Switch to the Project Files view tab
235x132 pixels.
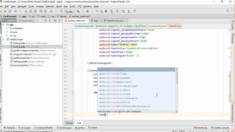26,21
